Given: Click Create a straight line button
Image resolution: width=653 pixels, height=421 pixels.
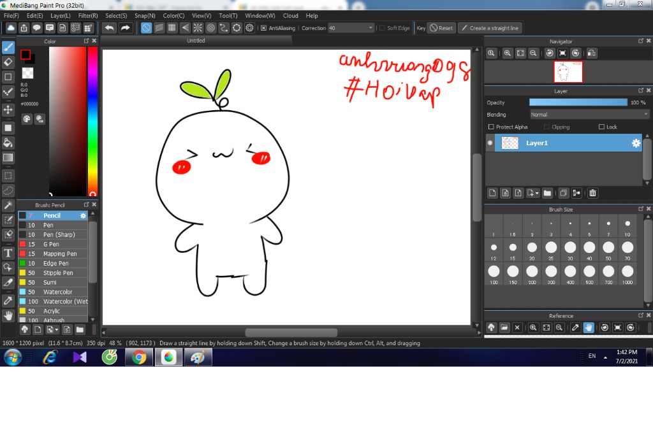Looking at the screenshot, I should (x=490, y=28).
